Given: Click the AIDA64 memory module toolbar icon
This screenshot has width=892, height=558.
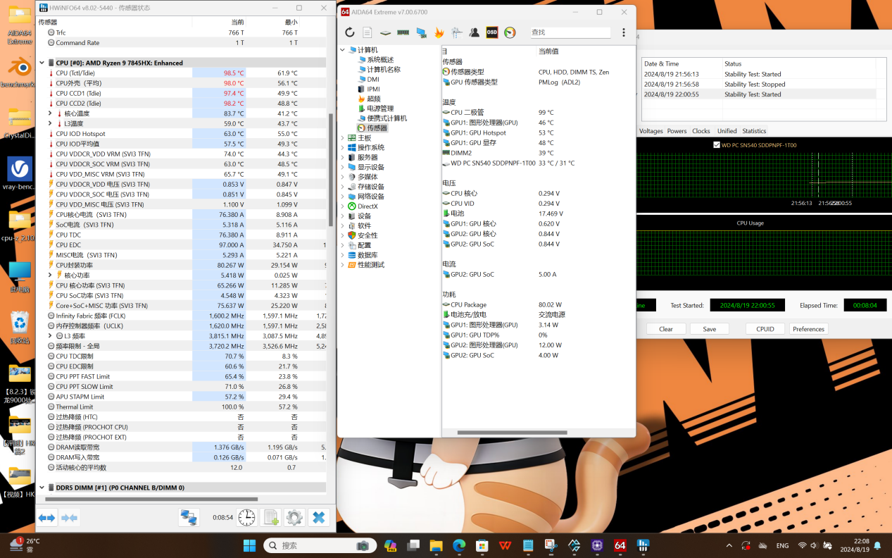Looking at the screenshot, I should point(403,32).
